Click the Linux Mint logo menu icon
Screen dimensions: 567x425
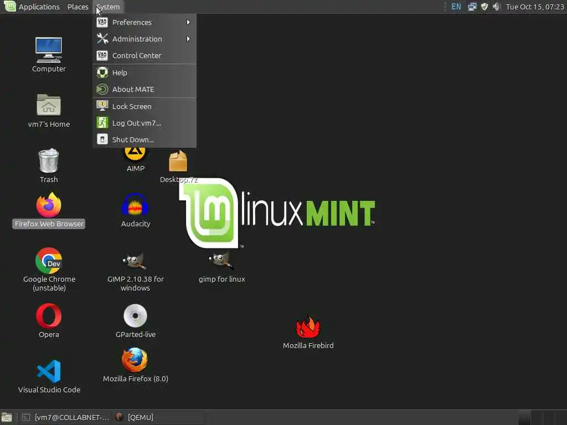(9, 7)
